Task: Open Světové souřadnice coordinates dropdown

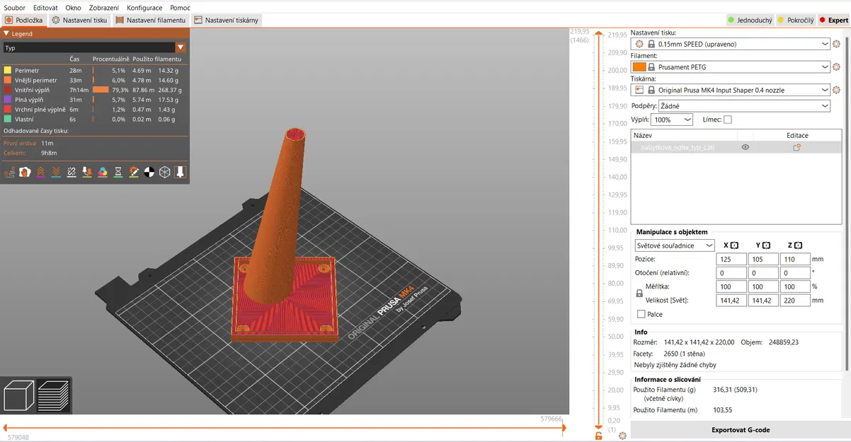Action: pos(675,245)
